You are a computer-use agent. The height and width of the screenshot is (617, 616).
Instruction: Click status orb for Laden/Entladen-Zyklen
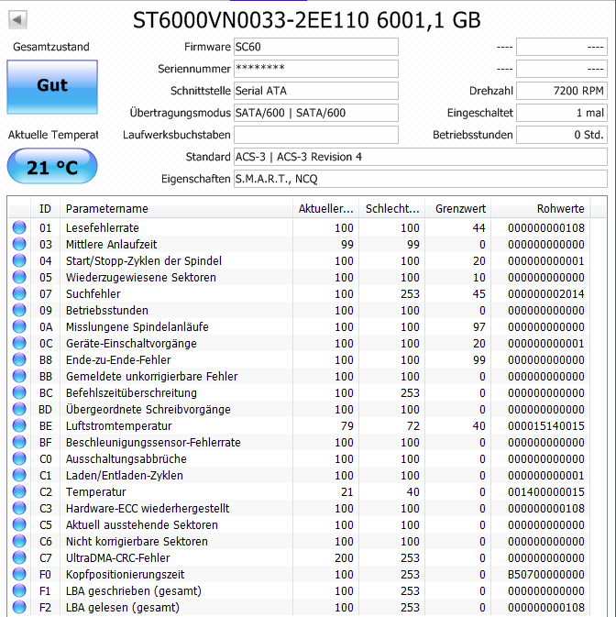(x=19, y=475)
